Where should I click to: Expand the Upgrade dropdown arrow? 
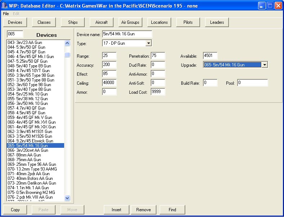click(265, 65)
